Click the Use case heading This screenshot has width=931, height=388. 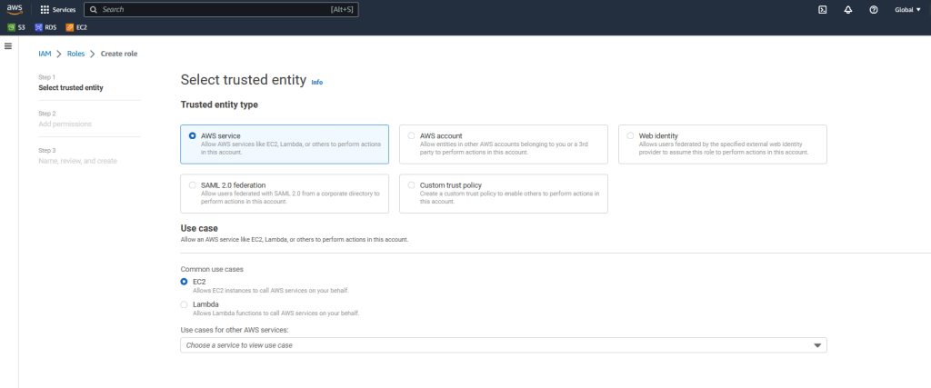pyautogui.click(x=199, y=228)
